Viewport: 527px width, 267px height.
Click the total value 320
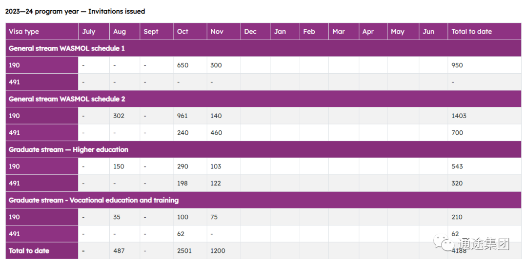[457, 183]
